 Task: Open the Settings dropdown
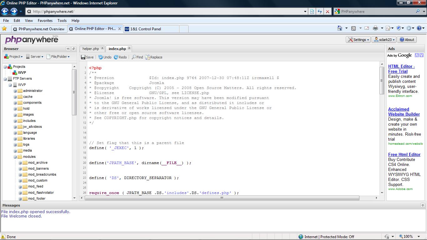click(x=359, y=40)
